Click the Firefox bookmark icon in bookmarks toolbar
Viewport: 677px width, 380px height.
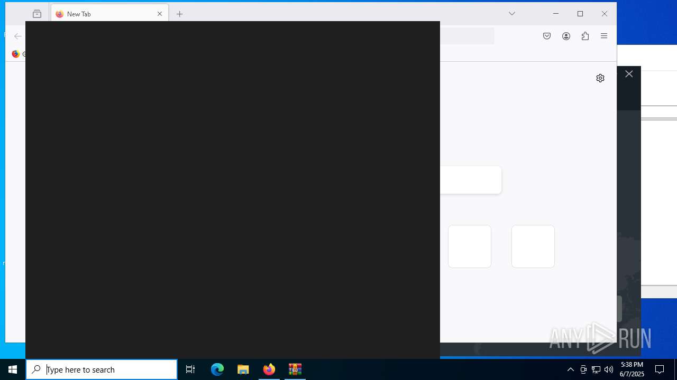click(16, 54)
